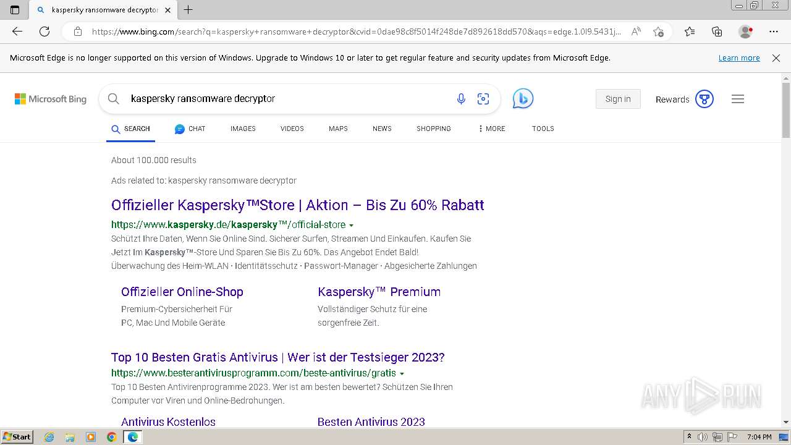This screenshot has height=445, width=791.
Task: Switch to the SHOPPING tab
Action: tap(434, 129)
